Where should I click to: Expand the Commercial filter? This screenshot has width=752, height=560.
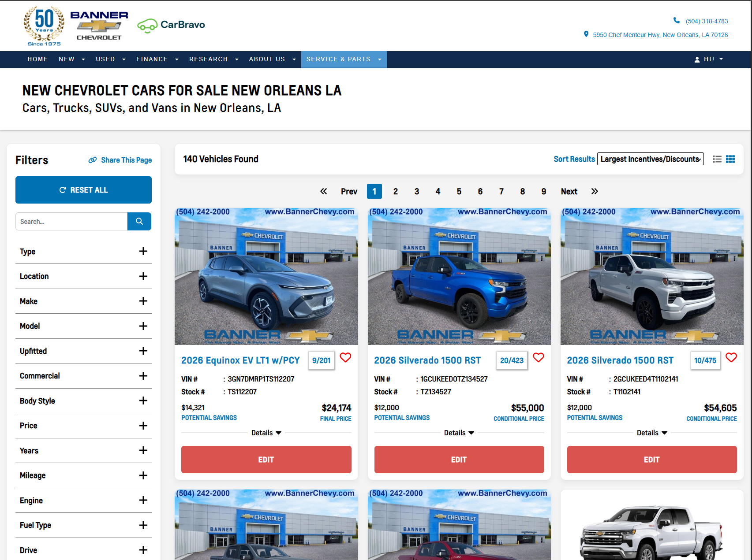click(x=83, y=376)
